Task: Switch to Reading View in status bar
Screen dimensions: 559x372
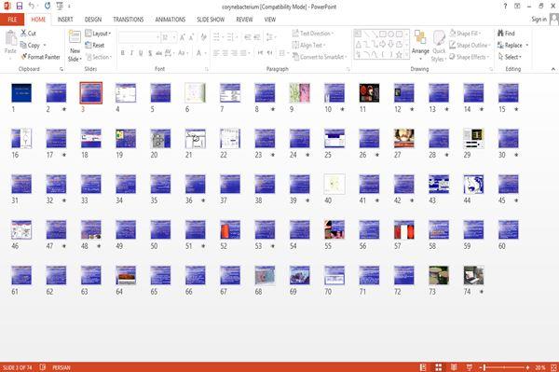Action: click(x=454, y=367)
